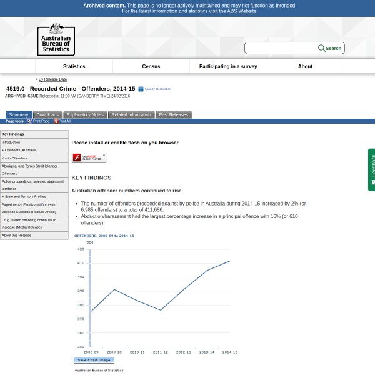
Task: Open the Statistics menu
Action: [74, 66]
